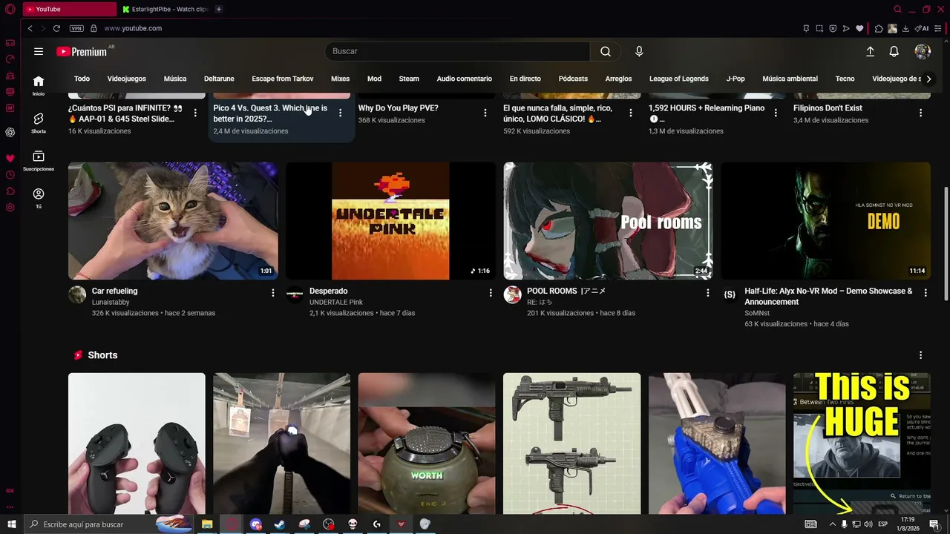Click the browser address bar URL
Image resolution: width=950 pixels, height=534 pixels.
pyautogui.click(x=133, y=28)
